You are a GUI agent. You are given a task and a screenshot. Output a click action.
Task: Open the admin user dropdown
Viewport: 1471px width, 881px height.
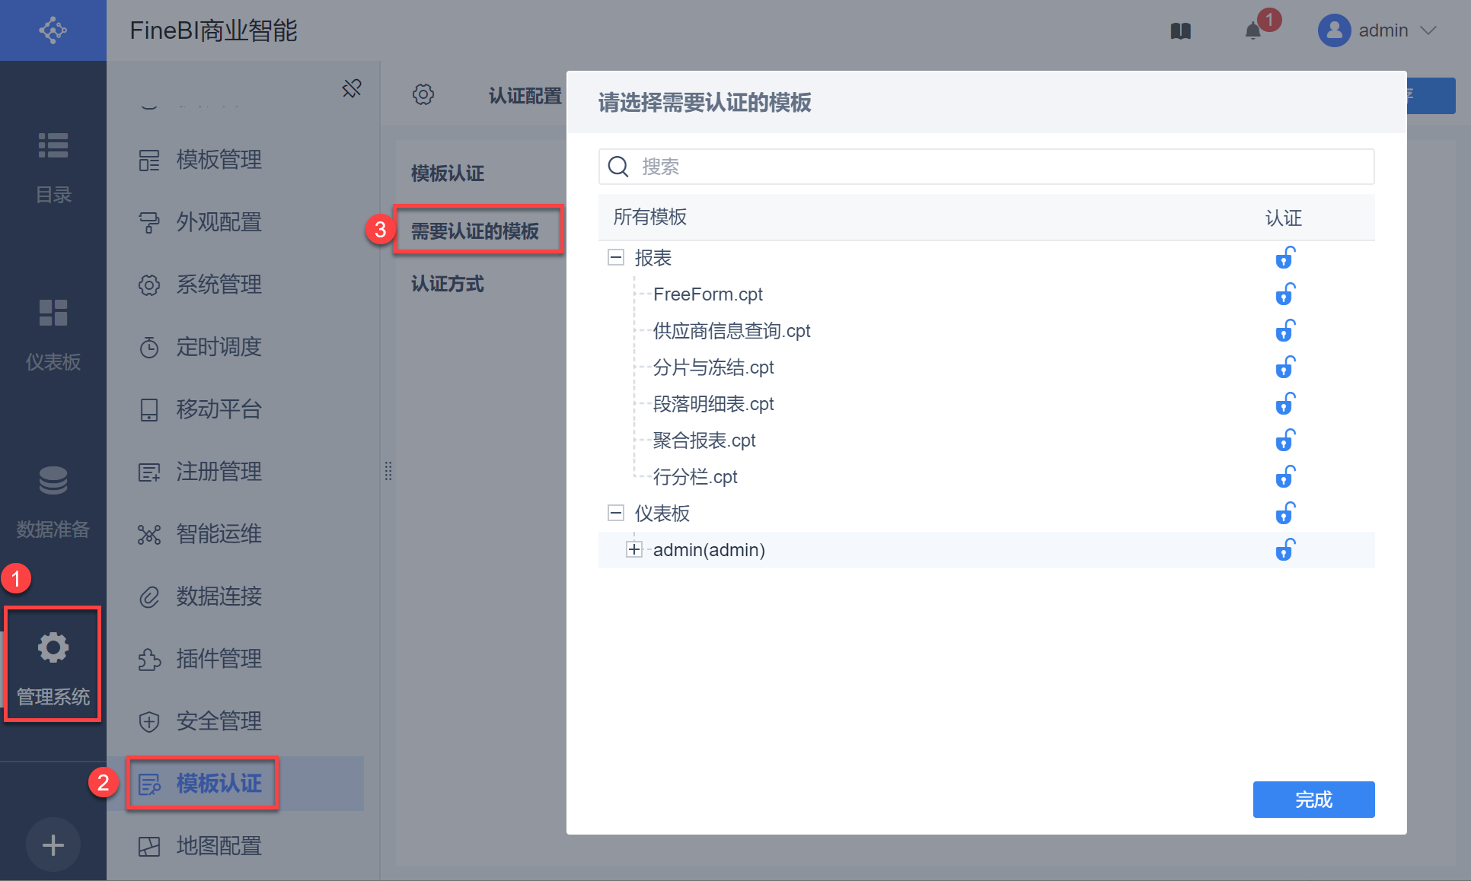point(1378,31)
